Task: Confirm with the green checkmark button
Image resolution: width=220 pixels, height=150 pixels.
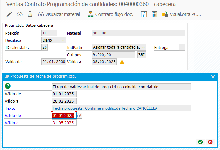Action: pos(201,142)
